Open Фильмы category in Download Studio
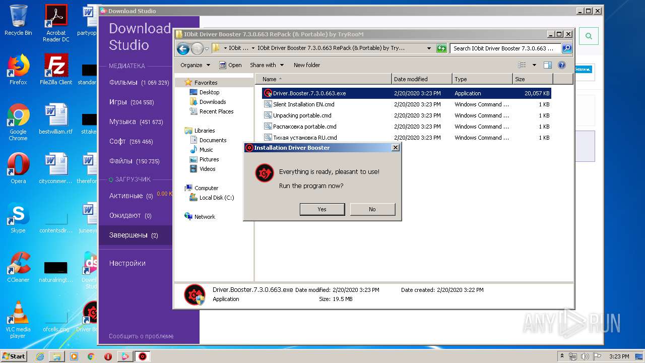Viewport: 645px width, 363px height. point(139,82)
